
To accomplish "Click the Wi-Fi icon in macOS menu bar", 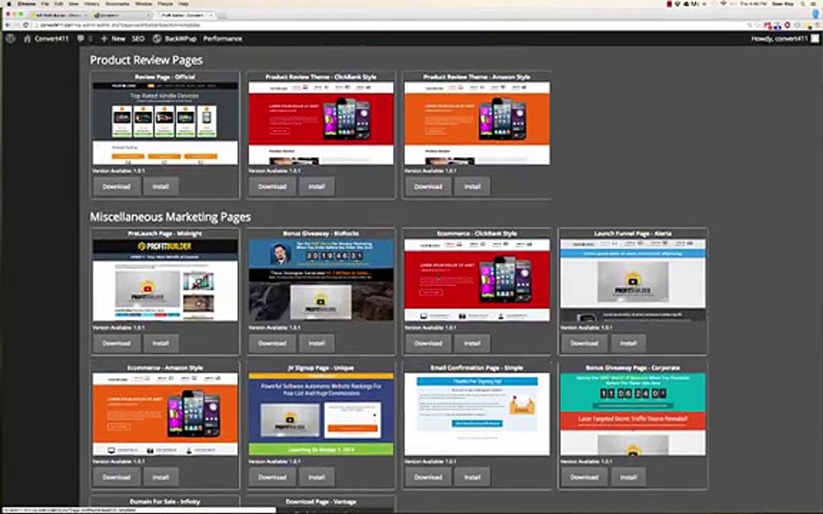I will [724, 4].
